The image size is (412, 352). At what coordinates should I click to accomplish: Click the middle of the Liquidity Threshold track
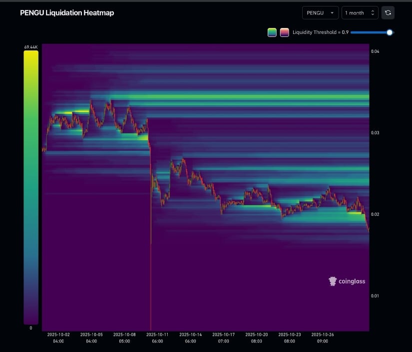click(x=370, y=32)
